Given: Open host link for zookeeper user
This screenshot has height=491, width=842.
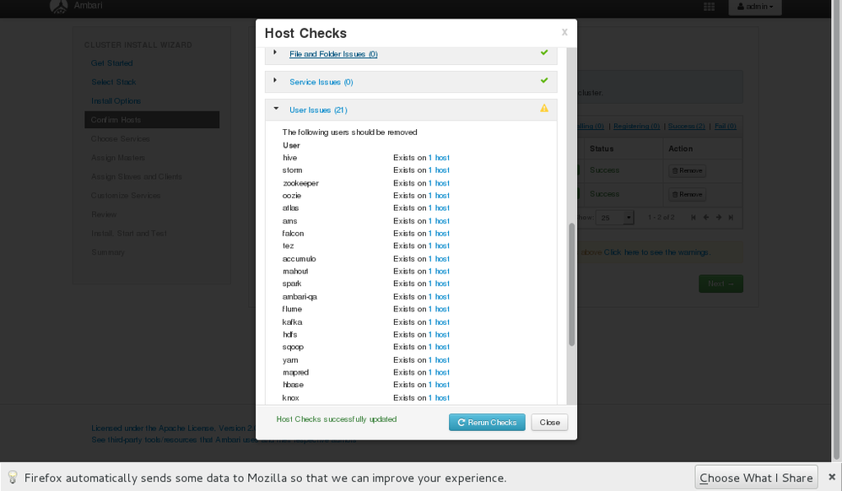Looking at the screenshot, I should click(439, 182).
